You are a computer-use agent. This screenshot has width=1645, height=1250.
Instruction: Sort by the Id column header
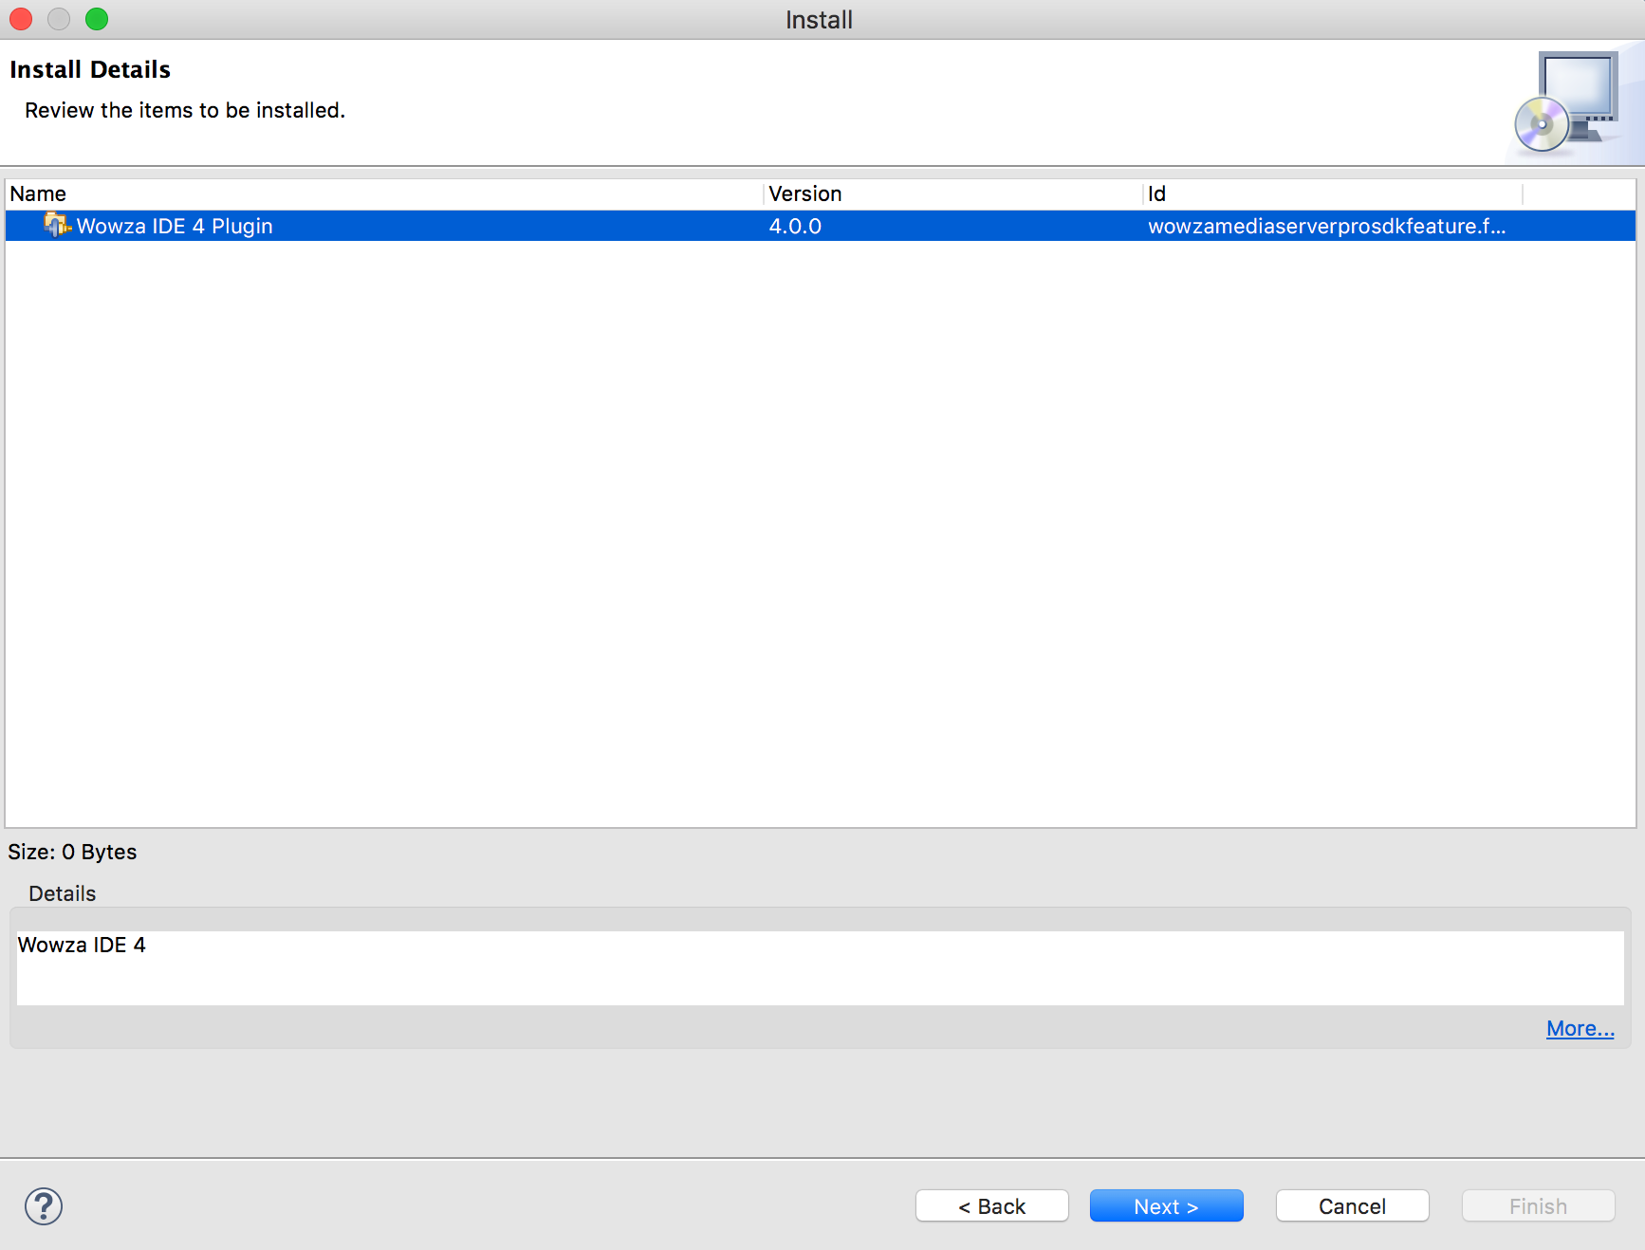(x=1333, y=193)
